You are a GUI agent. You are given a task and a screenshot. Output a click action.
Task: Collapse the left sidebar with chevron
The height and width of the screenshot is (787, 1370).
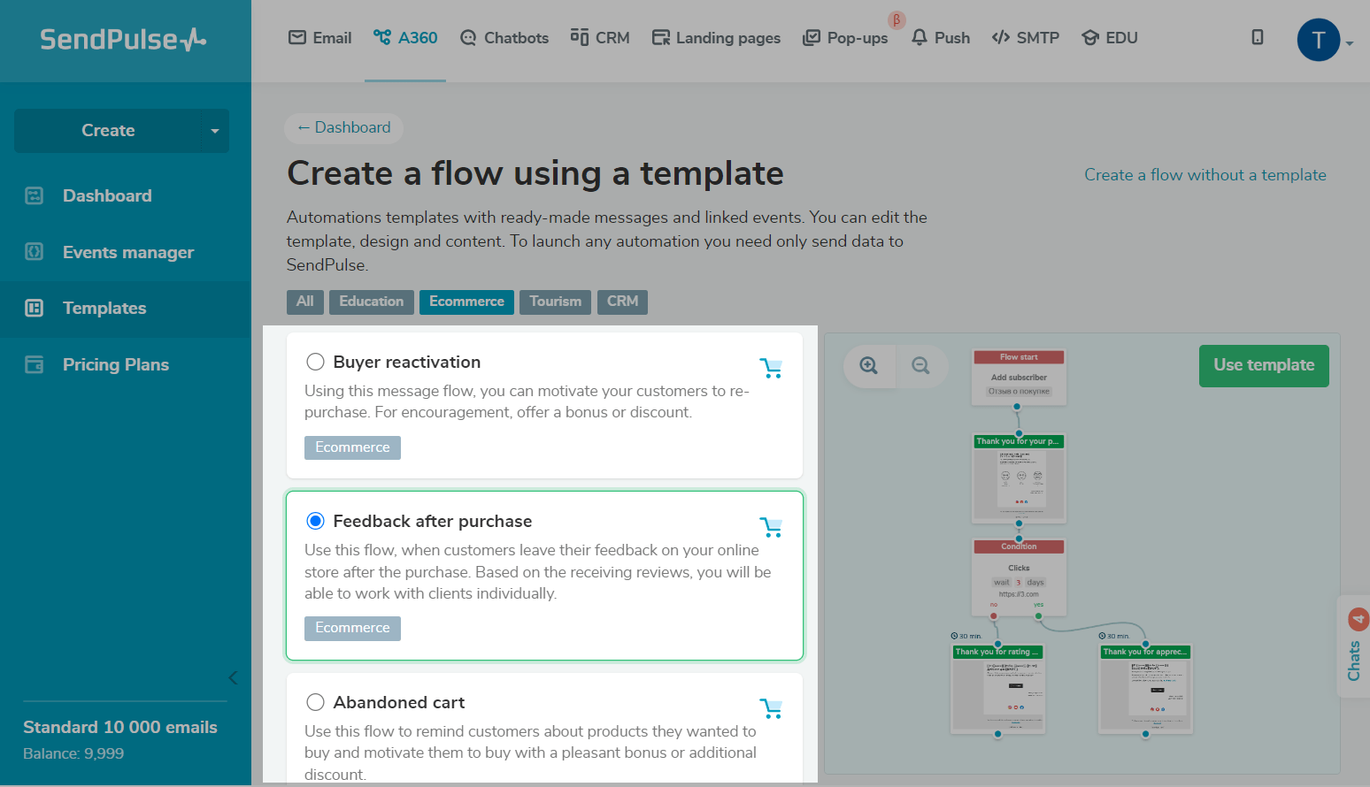pyautogui.click(x=233, y=677)
